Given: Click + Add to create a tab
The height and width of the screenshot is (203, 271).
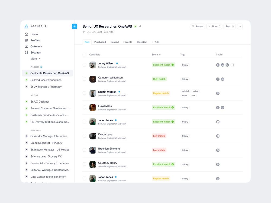Looking at the screenshot, I should click(155, 42).
